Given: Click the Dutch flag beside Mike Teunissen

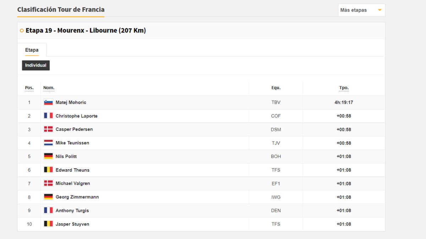Looking at the screenshot, I should 48,143.
